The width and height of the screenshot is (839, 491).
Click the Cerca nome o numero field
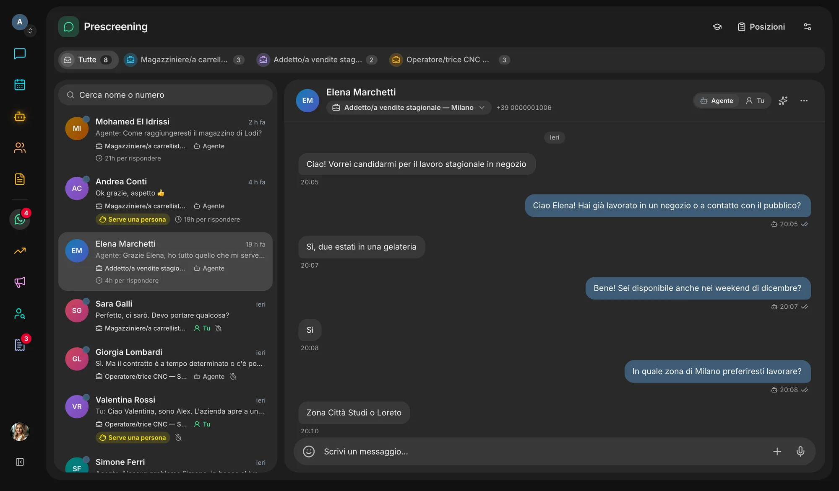click(x=165, y=95)
